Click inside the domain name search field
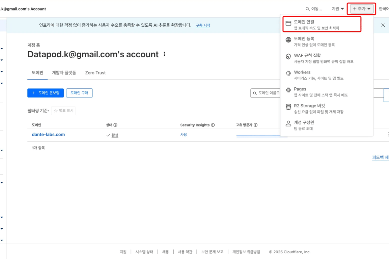 click(x=265, y=93)
